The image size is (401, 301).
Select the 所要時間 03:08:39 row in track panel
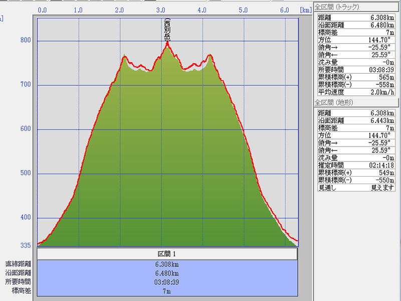[x=357, y=70]
